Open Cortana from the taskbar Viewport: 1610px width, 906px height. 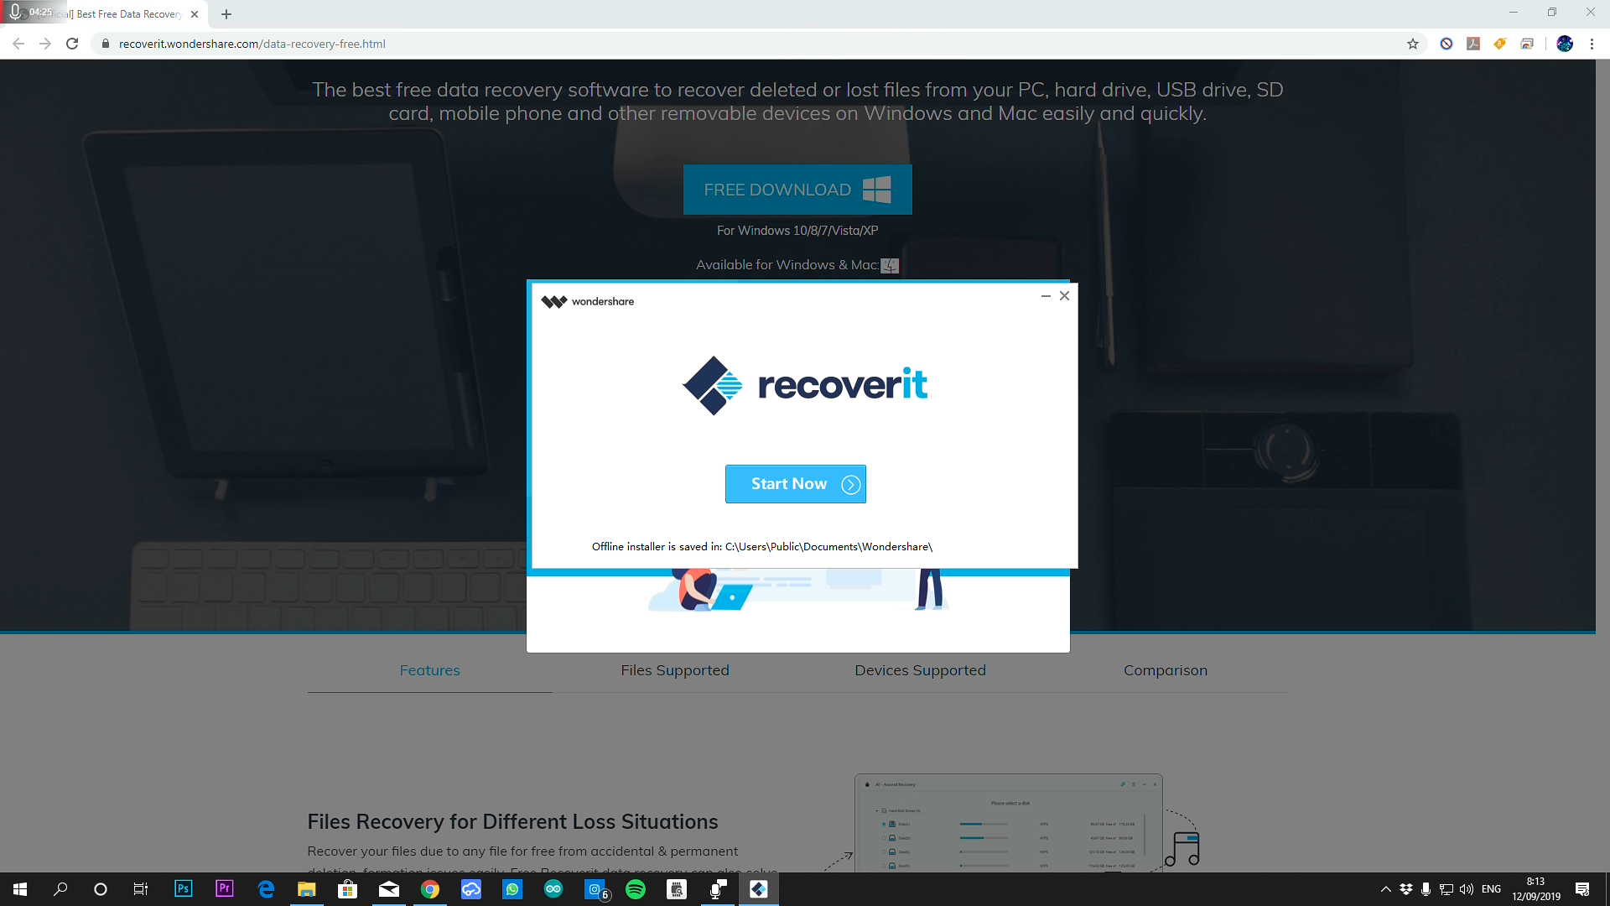point(101,889)
